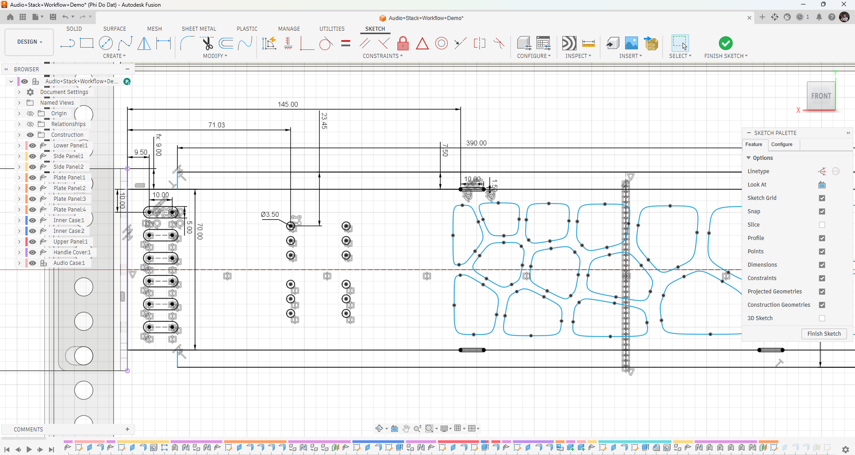Switch to the SHEET METAL tab
This screenshot has width=855, height=455.
pos(199,29)
